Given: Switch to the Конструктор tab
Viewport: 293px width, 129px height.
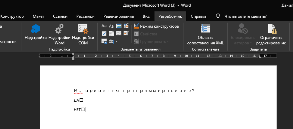Looking at the screenshot, I should coord(12,17).
